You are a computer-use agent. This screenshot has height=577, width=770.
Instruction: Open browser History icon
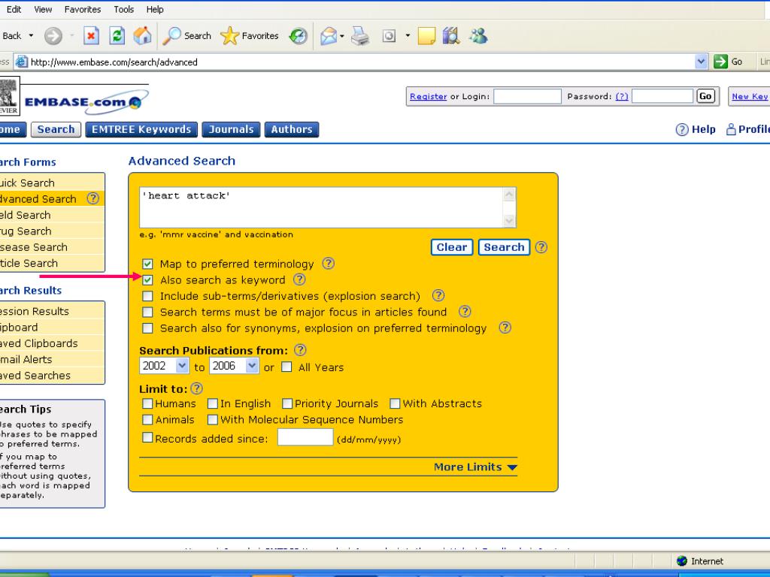(298, 36)
